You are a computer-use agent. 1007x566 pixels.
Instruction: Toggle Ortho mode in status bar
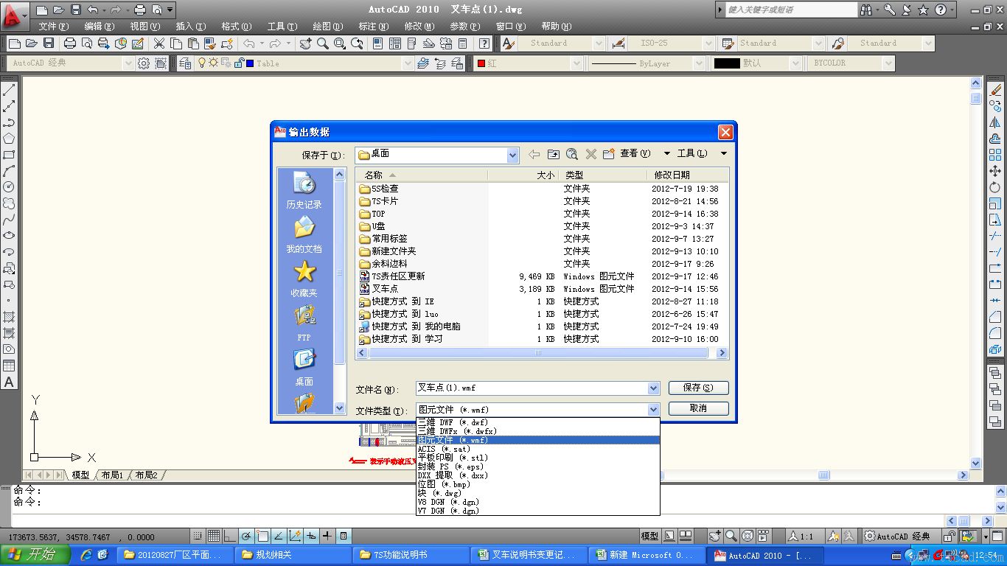point(230,536)
